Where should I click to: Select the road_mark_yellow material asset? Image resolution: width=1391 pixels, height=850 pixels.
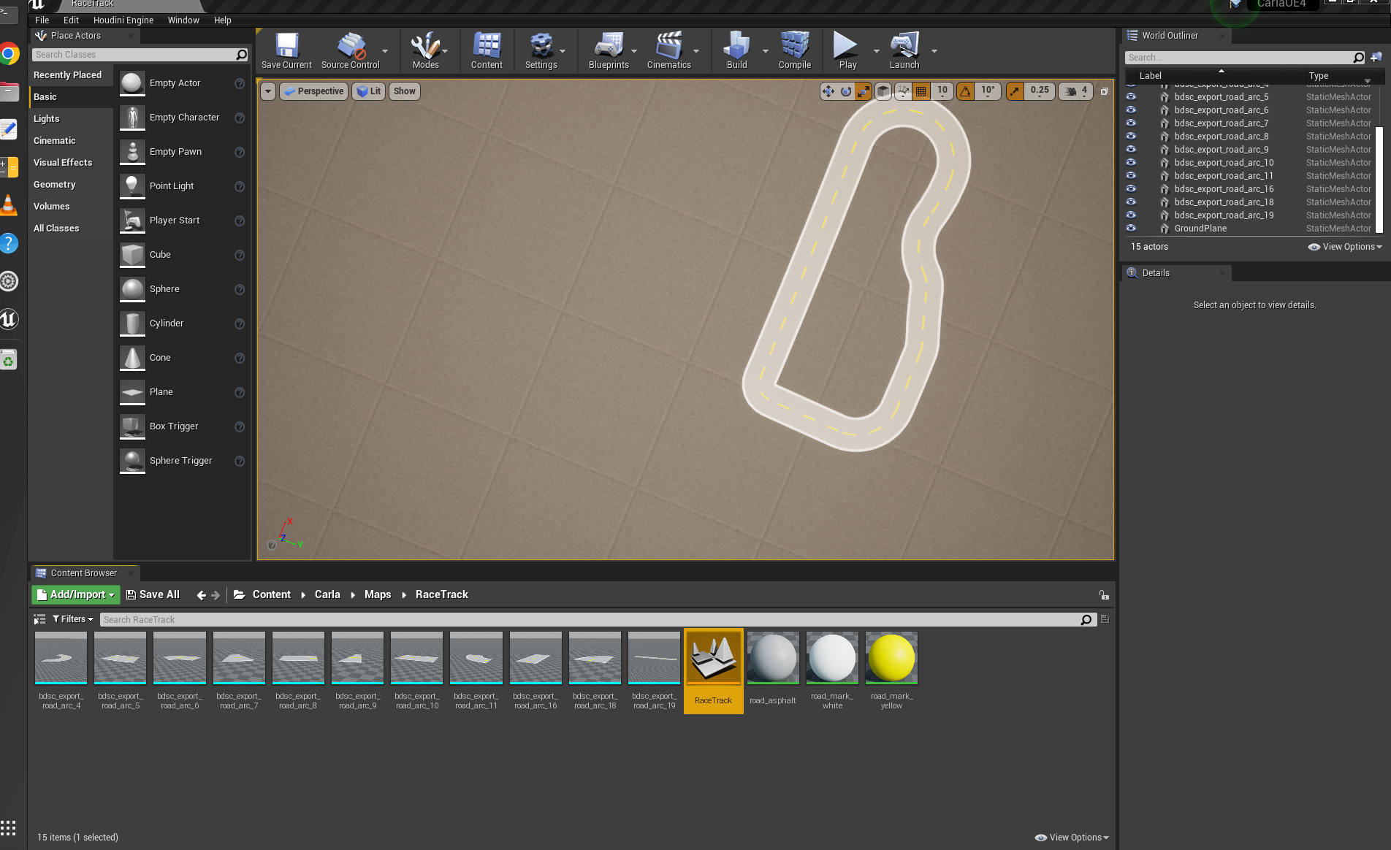pyautogui.click(x=891, y=671)
